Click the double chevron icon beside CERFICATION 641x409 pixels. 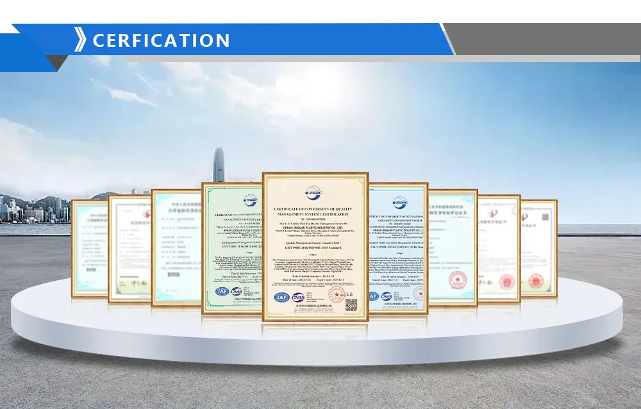[x=80, y=40]
